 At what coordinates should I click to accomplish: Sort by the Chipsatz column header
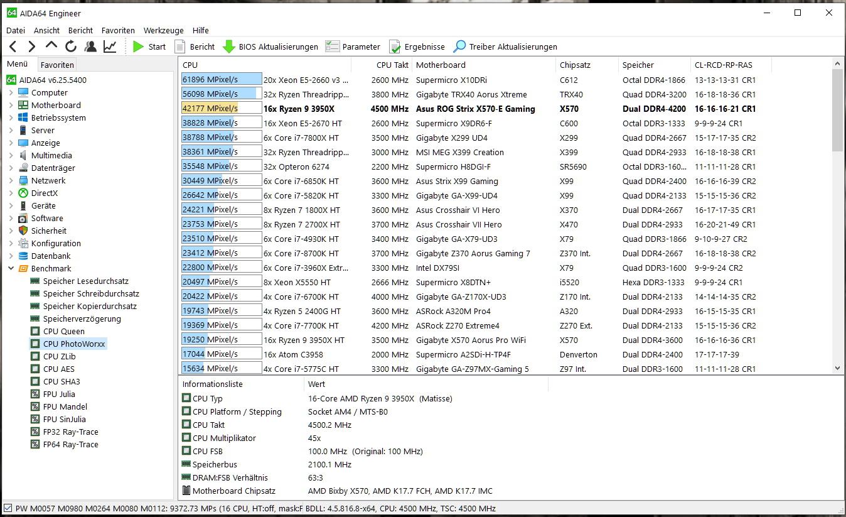pos(587,65)
